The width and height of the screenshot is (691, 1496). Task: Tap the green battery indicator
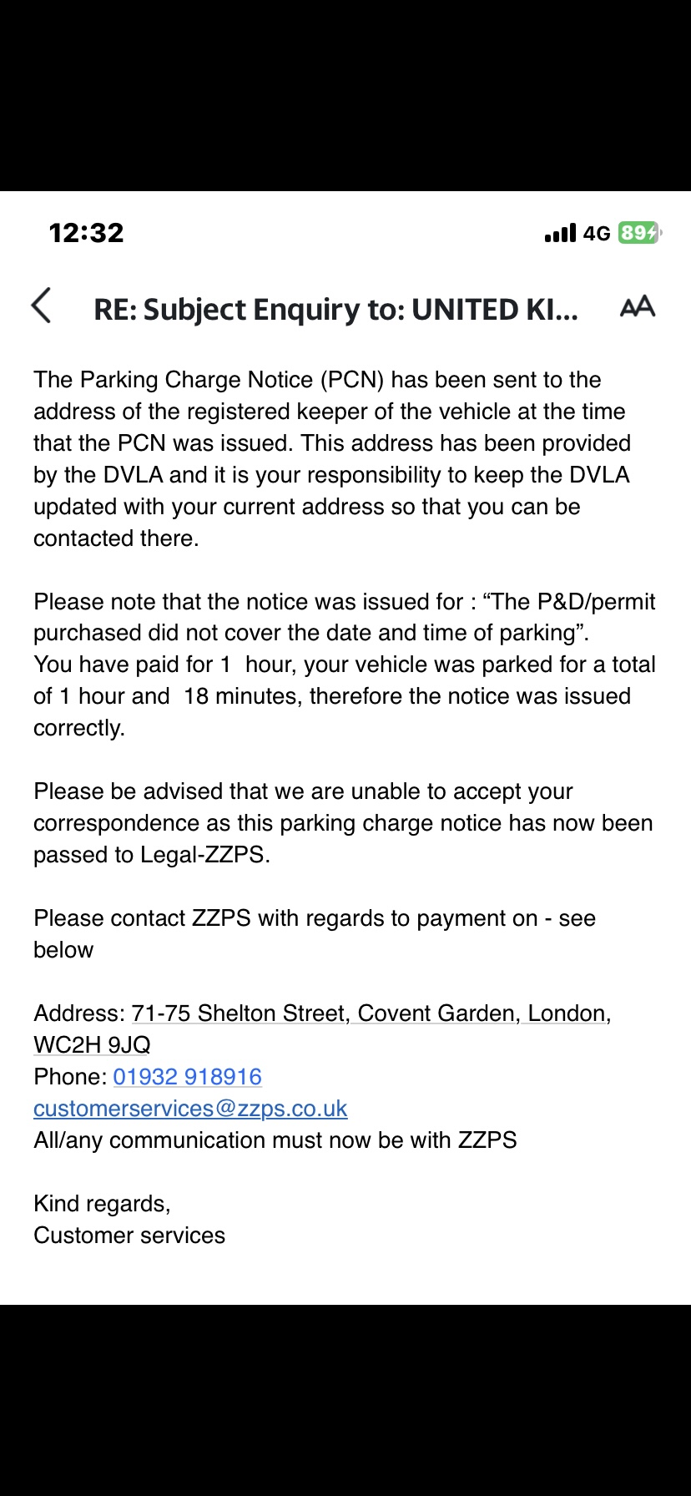638,233
